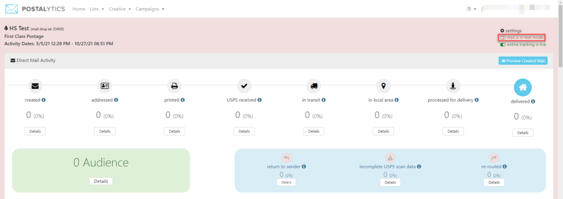Expand the Lists dropdown menu
Screen dimensions: 563x199
(97, 9)
